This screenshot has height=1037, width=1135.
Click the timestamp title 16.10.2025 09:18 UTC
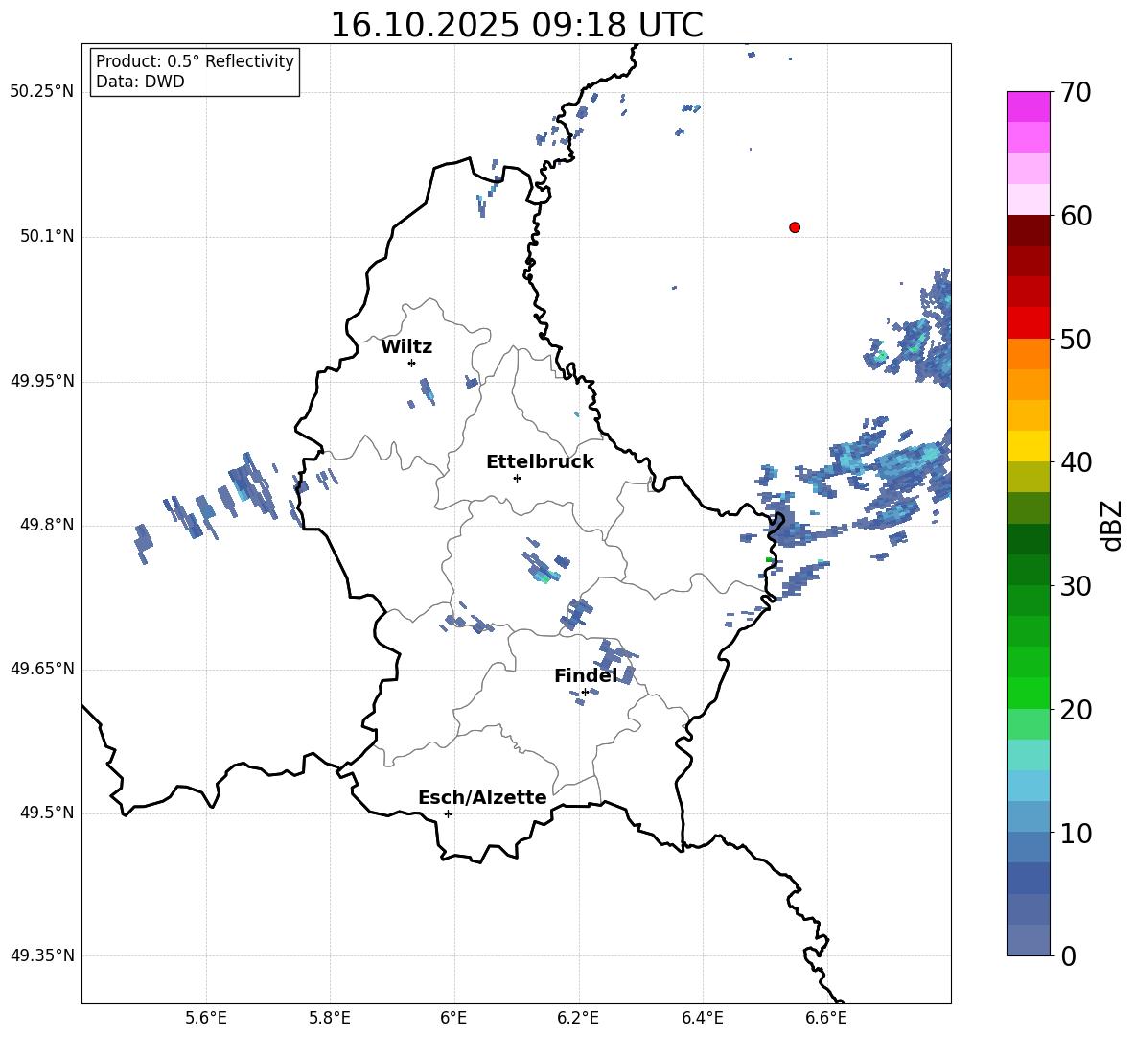(517, 25)
